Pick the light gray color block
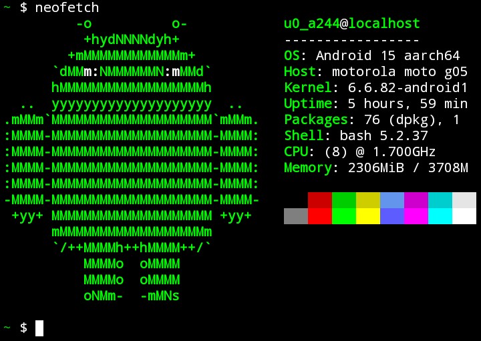This screenshot has width=481, height=341. point(464,200)
